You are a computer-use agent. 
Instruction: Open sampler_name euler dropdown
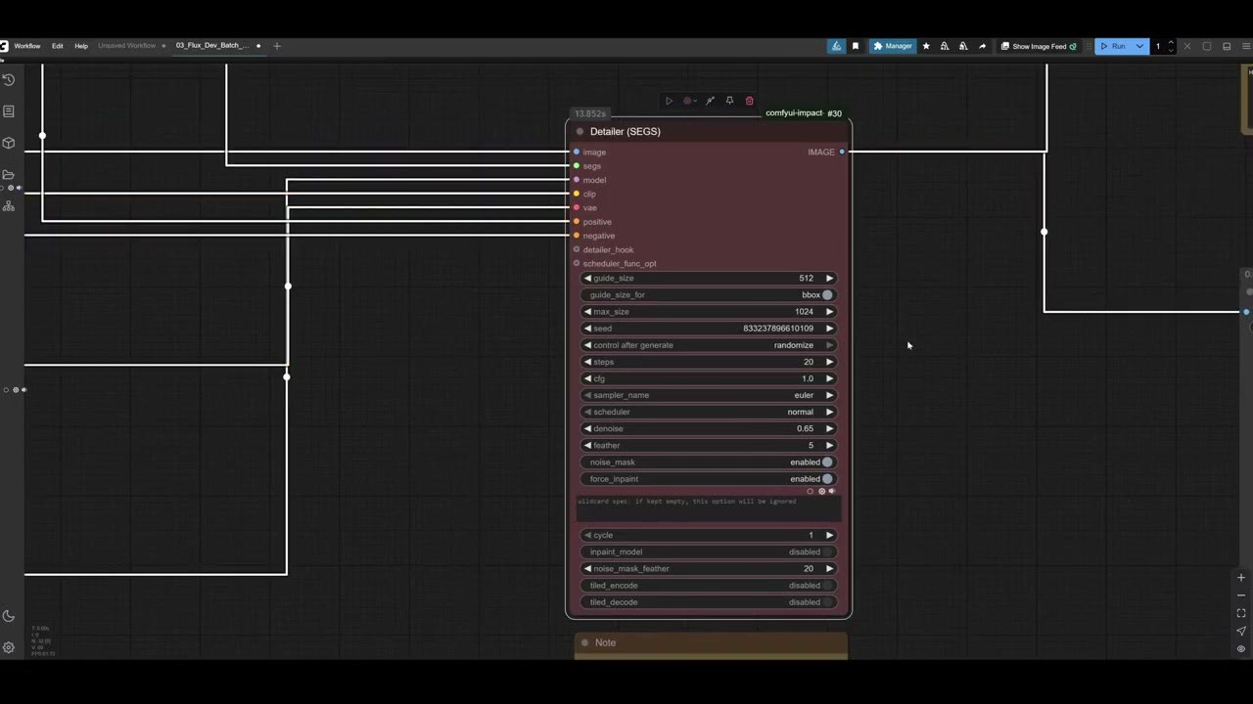pos(709,395)
